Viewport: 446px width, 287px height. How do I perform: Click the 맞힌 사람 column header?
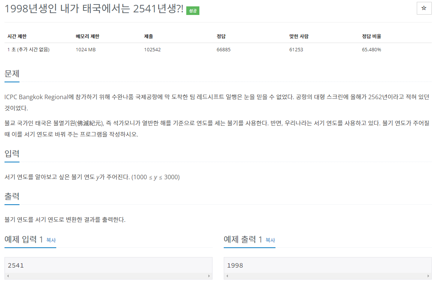point(299,36)
